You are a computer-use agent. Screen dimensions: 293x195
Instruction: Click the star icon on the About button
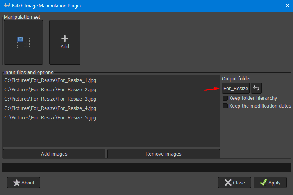point(17,183)
